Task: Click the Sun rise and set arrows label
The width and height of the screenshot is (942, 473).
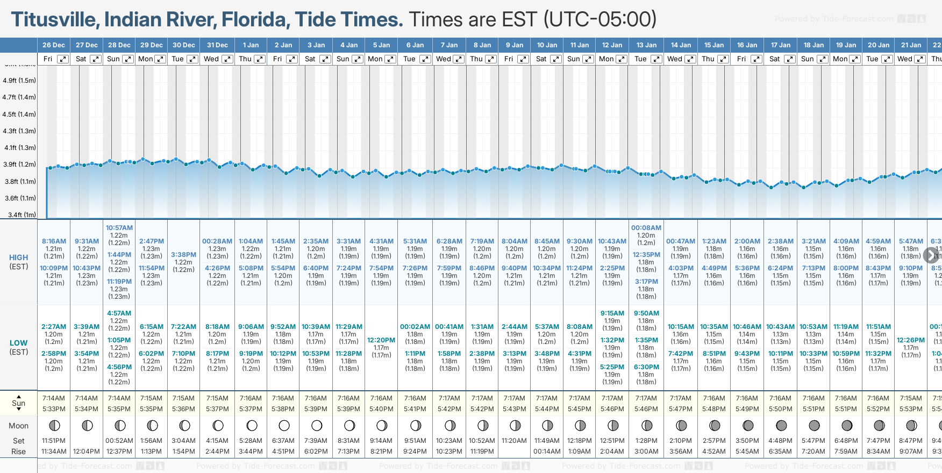Action: point(18,403)
